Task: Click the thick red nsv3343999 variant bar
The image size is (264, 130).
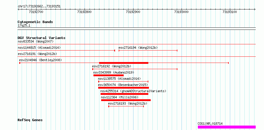Action: click(x=109, y=75)
